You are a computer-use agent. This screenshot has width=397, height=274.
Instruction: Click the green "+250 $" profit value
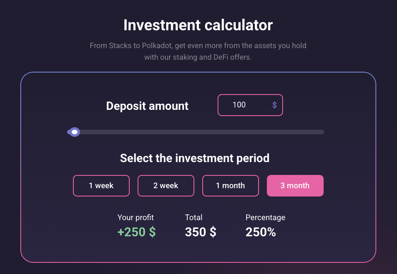136,232
